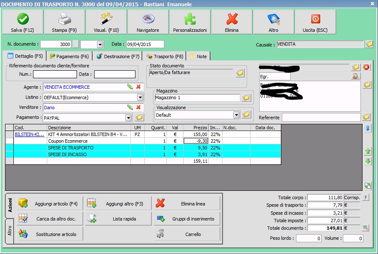The width and height of the screenshot is (378, 254).
Task: Edit Venditore with green pencil icon
Action: (x=130, y=108)
